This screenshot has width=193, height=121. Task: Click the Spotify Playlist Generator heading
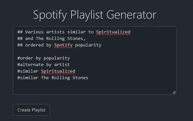pos(95,15)
